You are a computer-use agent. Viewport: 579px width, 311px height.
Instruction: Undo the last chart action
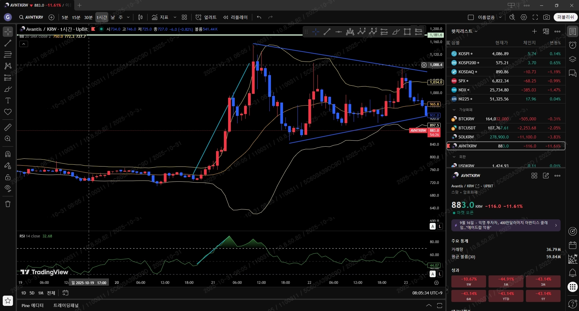(259, 17)
